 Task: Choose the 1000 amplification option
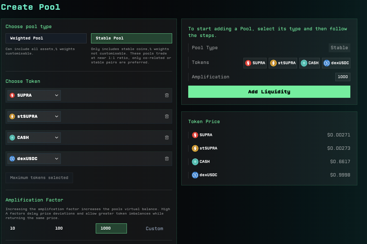click(x=111, y=228)
